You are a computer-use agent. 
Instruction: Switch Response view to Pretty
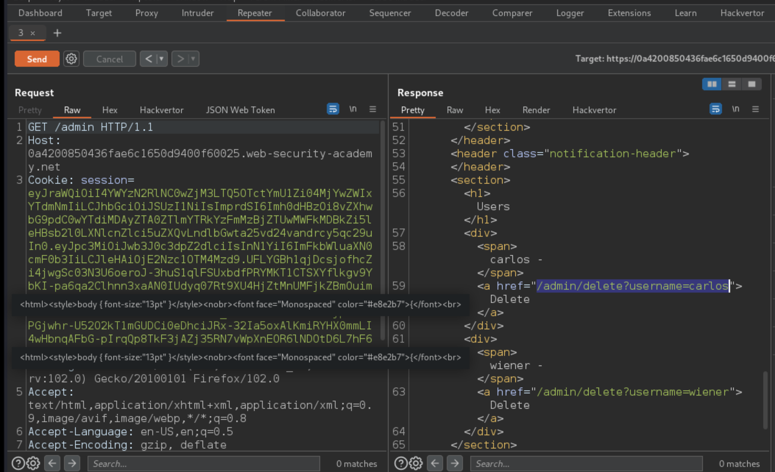point(413,110)
